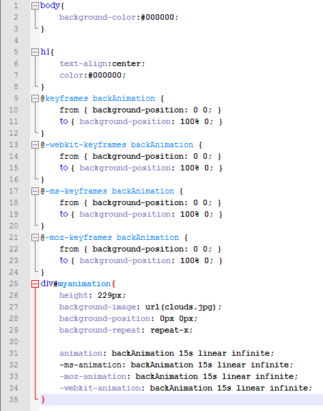This screenshot has width=323, height=411.
Task: Collapse the body rule fold marker
Action: [x=35, y=5]
